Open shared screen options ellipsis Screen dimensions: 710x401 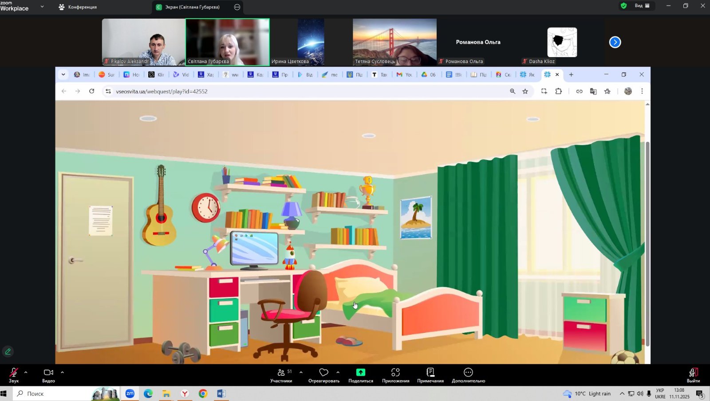point(237,7)
